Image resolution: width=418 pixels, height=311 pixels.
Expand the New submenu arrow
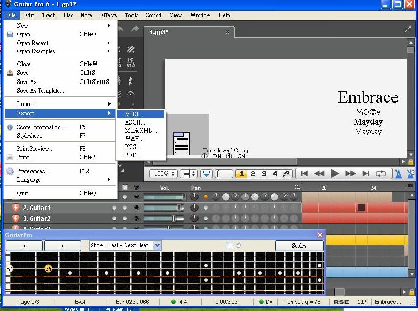click(109, 25)
